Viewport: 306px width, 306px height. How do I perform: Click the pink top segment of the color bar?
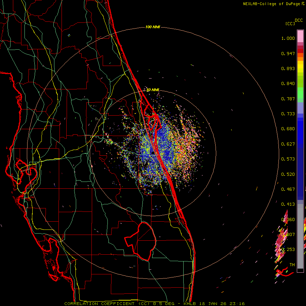[300, 36]
